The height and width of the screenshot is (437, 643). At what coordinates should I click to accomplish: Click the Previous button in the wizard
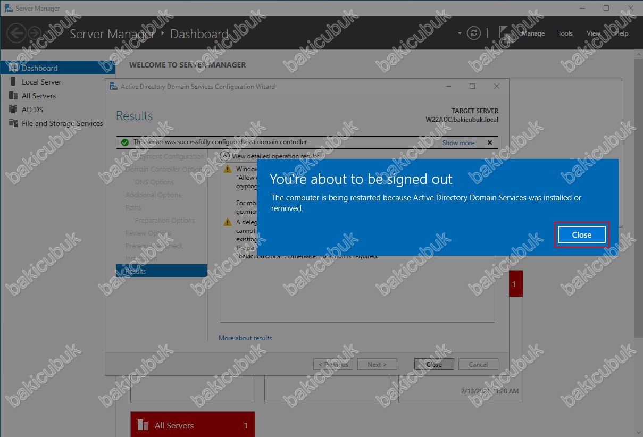tap(334, 365)
